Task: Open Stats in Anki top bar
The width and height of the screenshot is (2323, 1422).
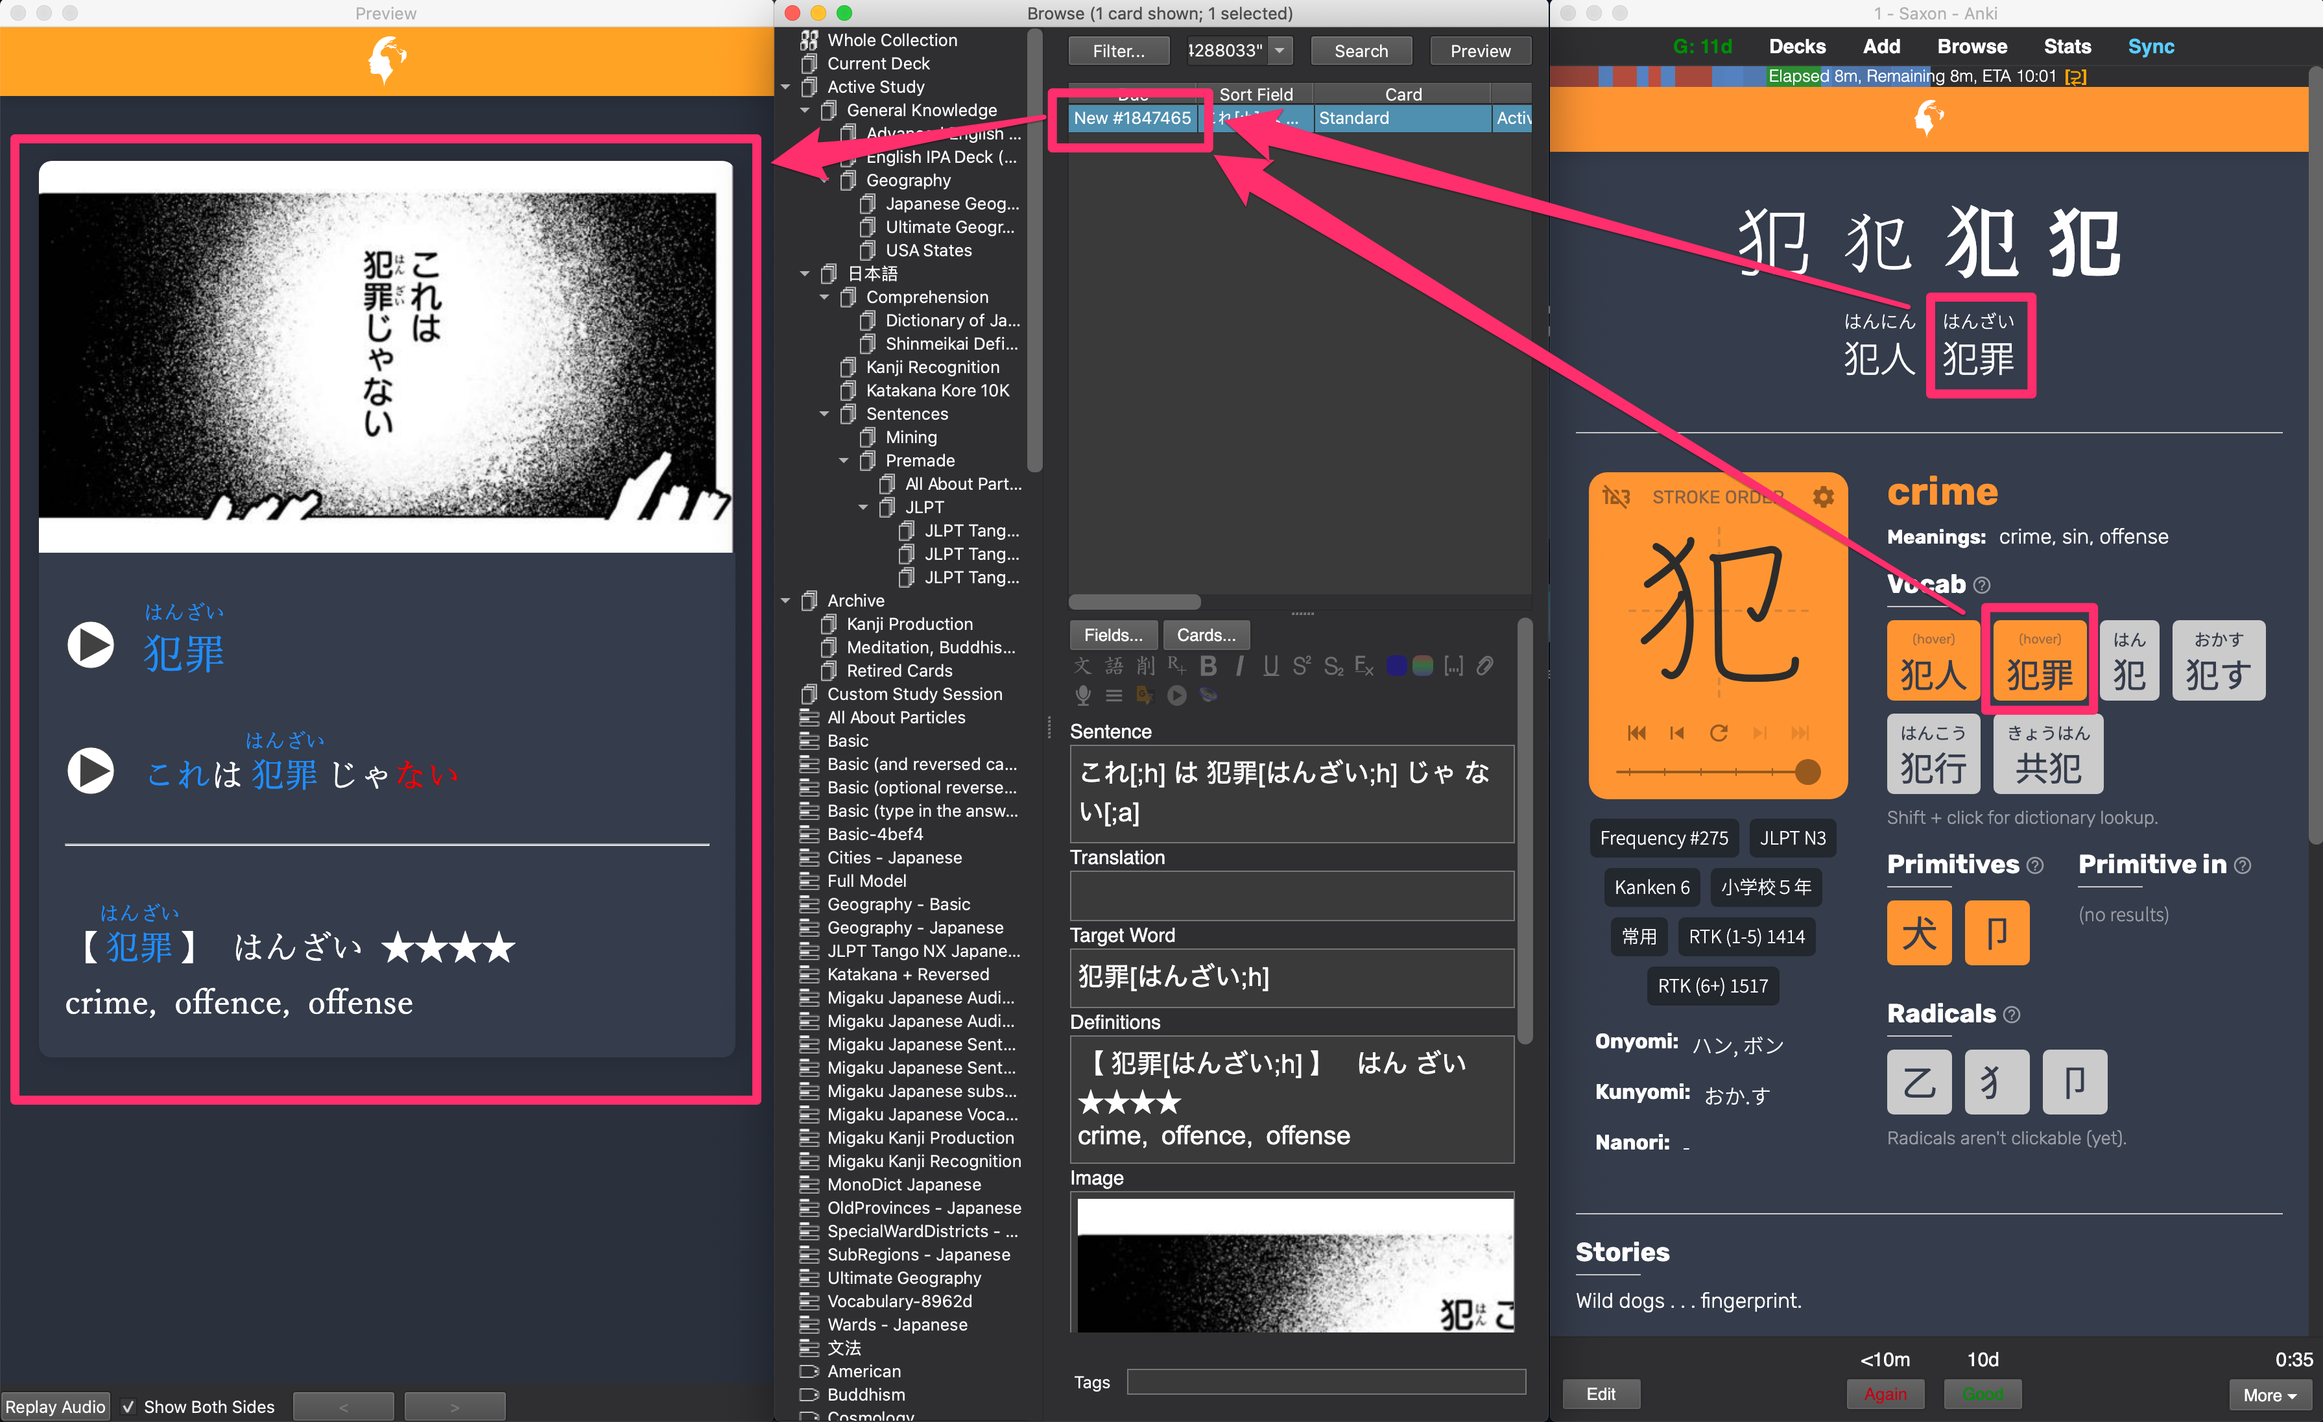Action: pyautogui.click(x=2067, y=46)
